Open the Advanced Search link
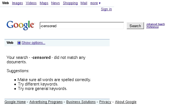Screen dimensions: 172x108 pyautogui.click(x=155, y=24)
